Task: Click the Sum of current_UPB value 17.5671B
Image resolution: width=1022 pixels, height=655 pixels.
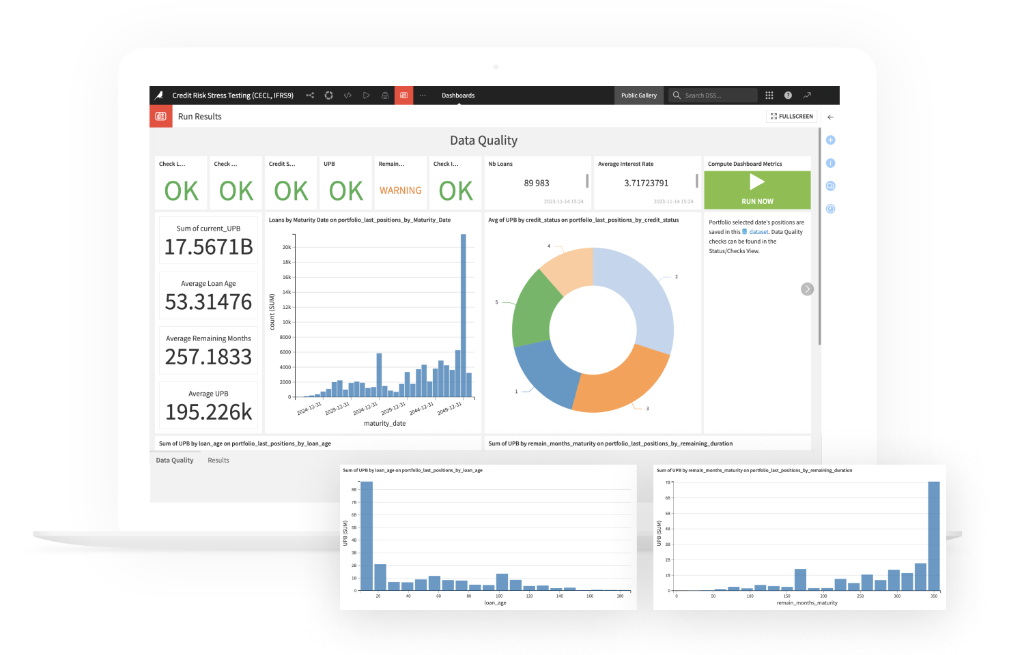Action: pos(209,247)
